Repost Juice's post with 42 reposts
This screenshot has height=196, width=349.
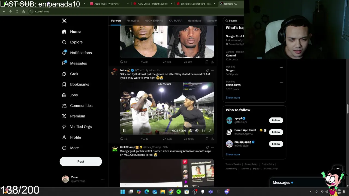145,139
